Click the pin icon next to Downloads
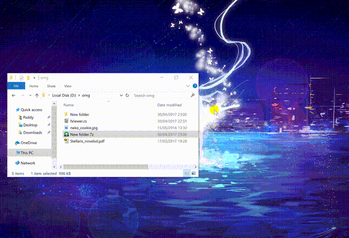 (49, 132)
